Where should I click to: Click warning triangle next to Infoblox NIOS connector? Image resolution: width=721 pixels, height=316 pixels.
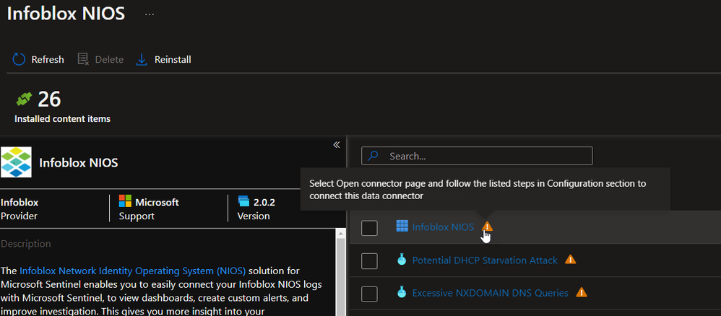tap(487, 226)
